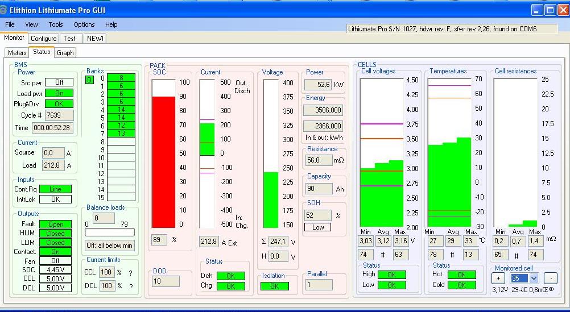Click the LLIM Closed output indicator
570x312 pixels.
point(55,243)
